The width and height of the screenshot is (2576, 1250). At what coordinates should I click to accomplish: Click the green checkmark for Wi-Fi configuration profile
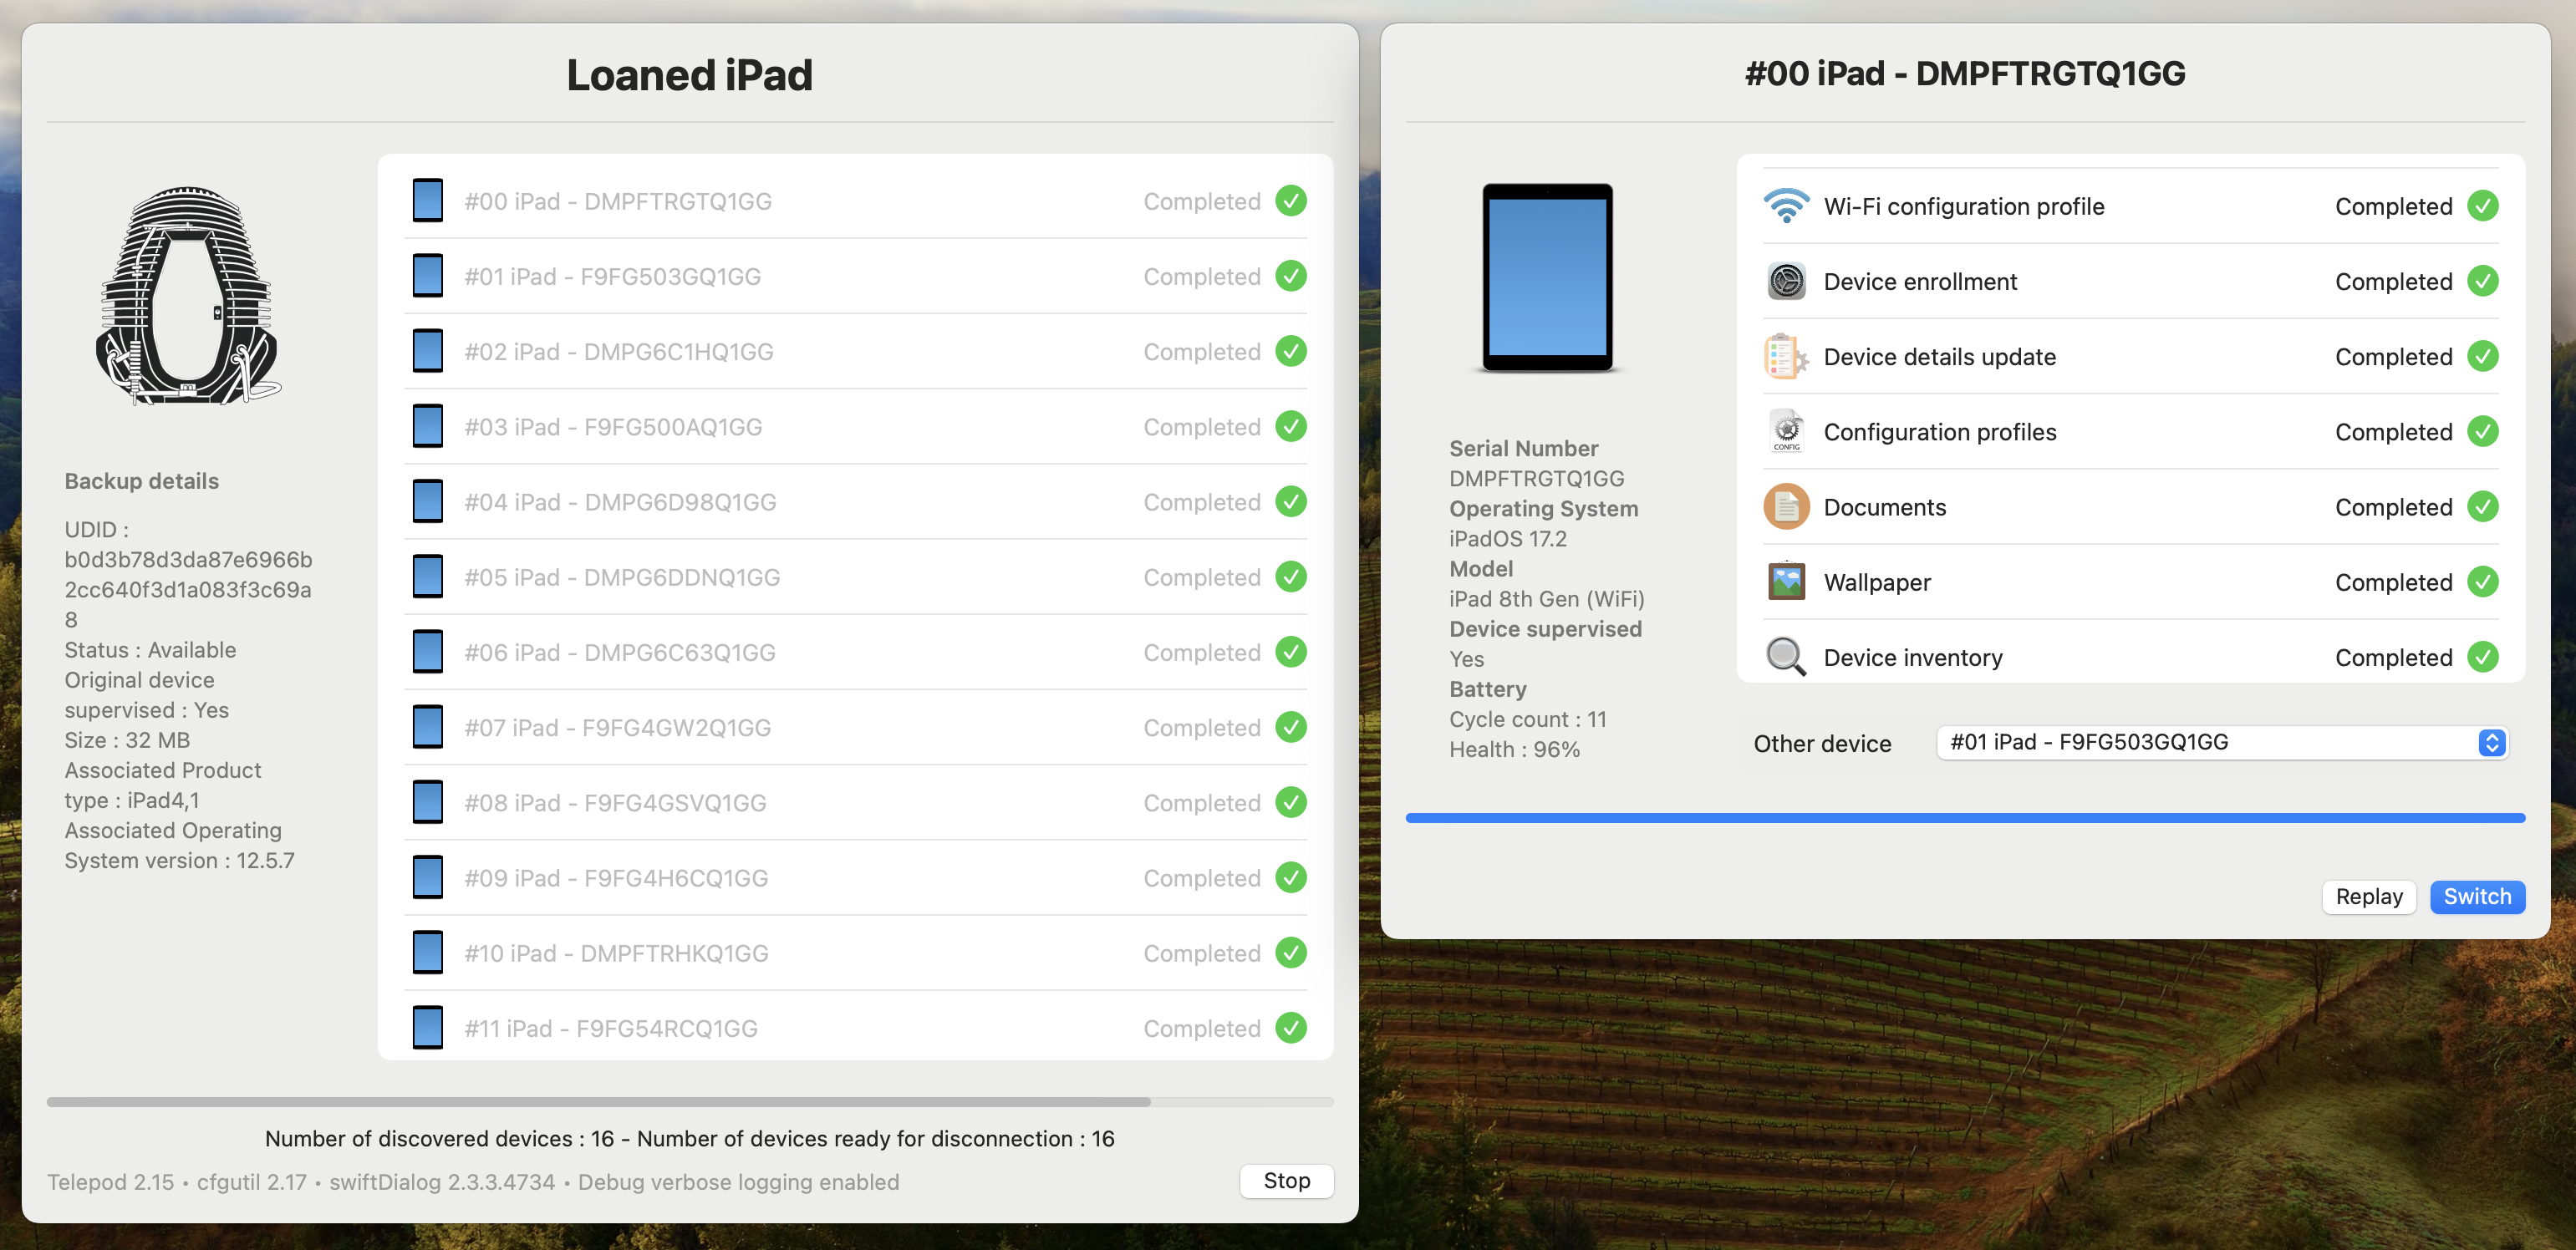click(x=2483, y=206)
